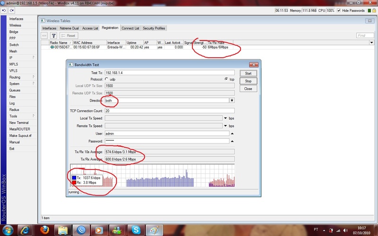Open New Terminal from the sidebar
378x236 pixels.
point(19,123)
